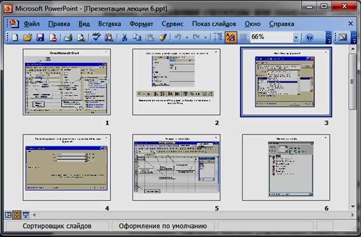
Task: Redo the last undone action
Action: pyautogui.click(x=196, y=37)
